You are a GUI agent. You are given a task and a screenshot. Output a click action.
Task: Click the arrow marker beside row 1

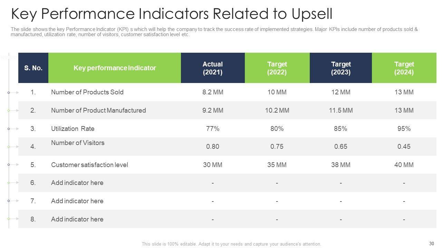click(13, 93)
